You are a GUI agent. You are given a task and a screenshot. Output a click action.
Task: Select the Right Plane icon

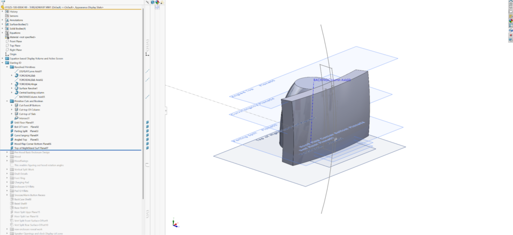[x=7, y=50]
